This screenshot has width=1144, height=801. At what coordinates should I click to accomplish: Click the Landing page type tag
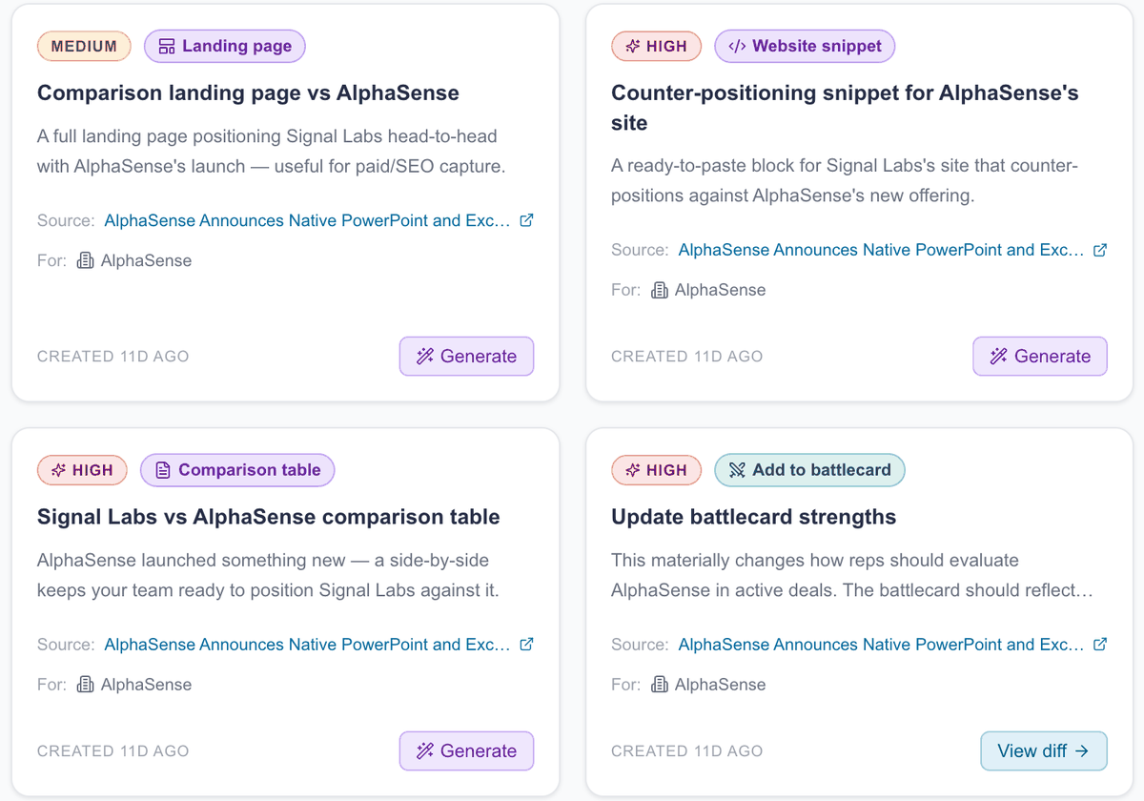pyautogui.click(x=225, y=46)
